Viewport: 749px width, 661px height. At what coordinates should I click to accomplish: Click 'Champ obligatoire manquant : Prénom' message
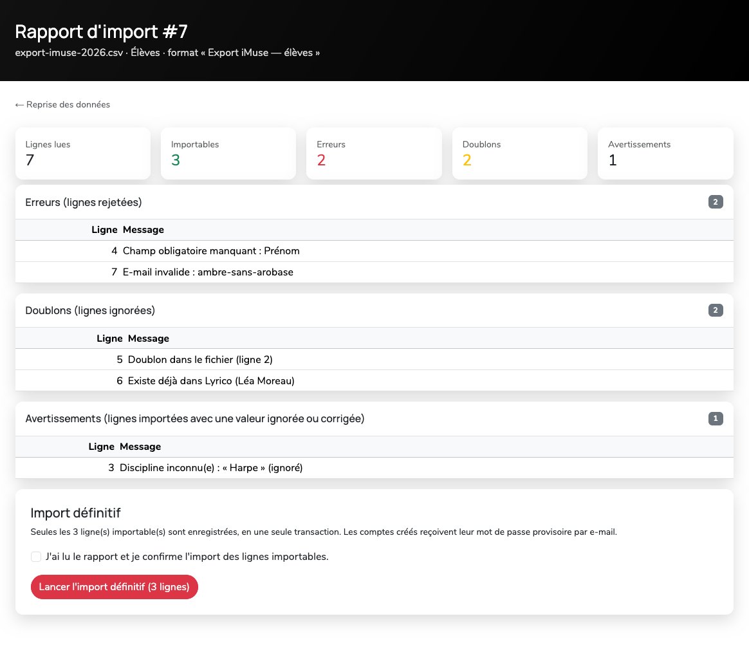211,251
